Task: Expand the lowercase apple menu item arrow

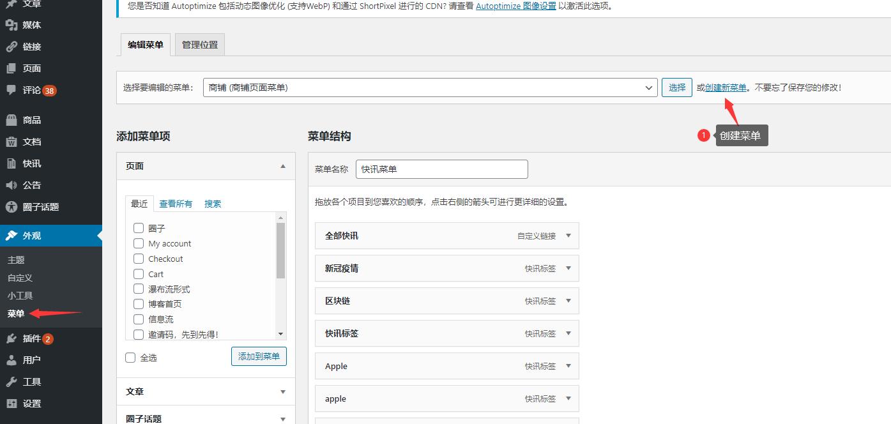Action: [x=568, y=398]
